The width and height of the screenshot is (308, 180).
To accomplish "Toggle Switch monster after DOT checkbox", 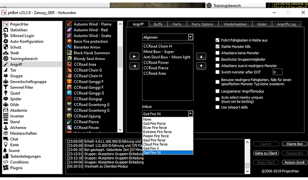I will click(217, 72).
